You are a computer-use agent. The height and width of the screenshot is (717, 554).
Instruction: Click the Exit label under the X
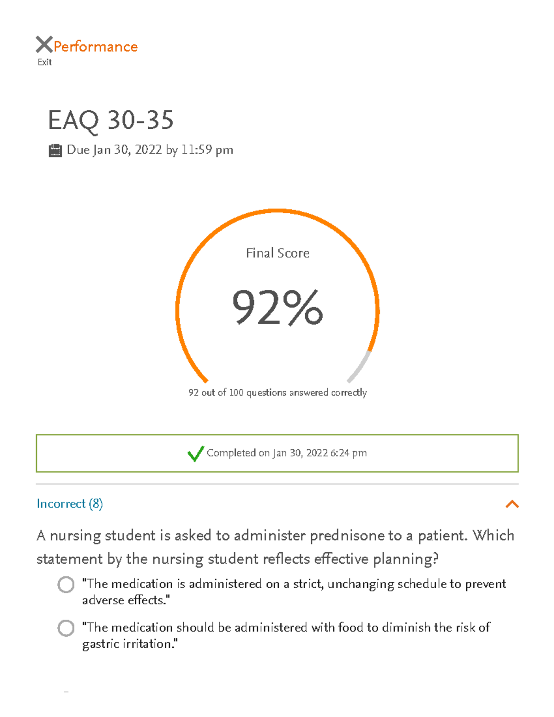[45, 62]
